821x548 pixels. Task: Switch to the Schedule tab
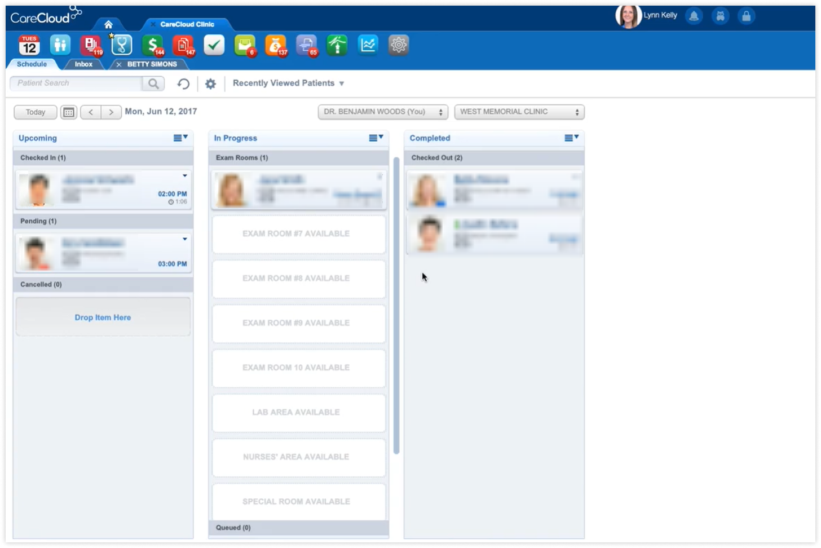tap(32, 64)
